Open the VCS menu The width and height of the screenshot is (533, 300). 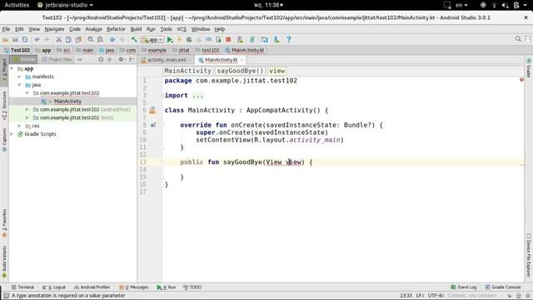(182, 29)
